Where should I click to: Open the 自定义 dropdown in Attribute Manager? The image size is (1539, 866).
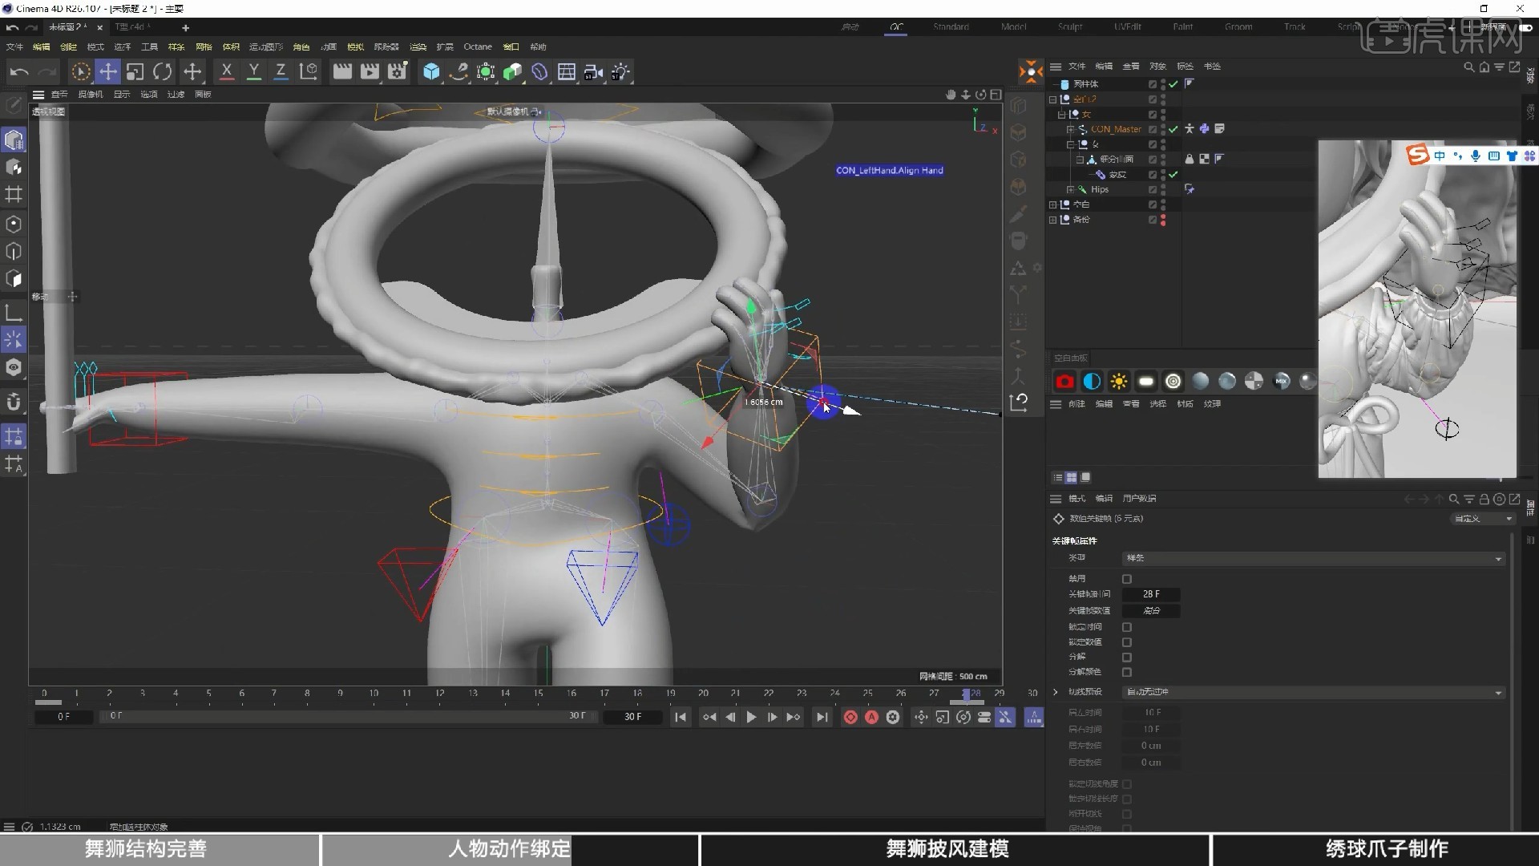pyautogui.click(x=1483, y=519)
